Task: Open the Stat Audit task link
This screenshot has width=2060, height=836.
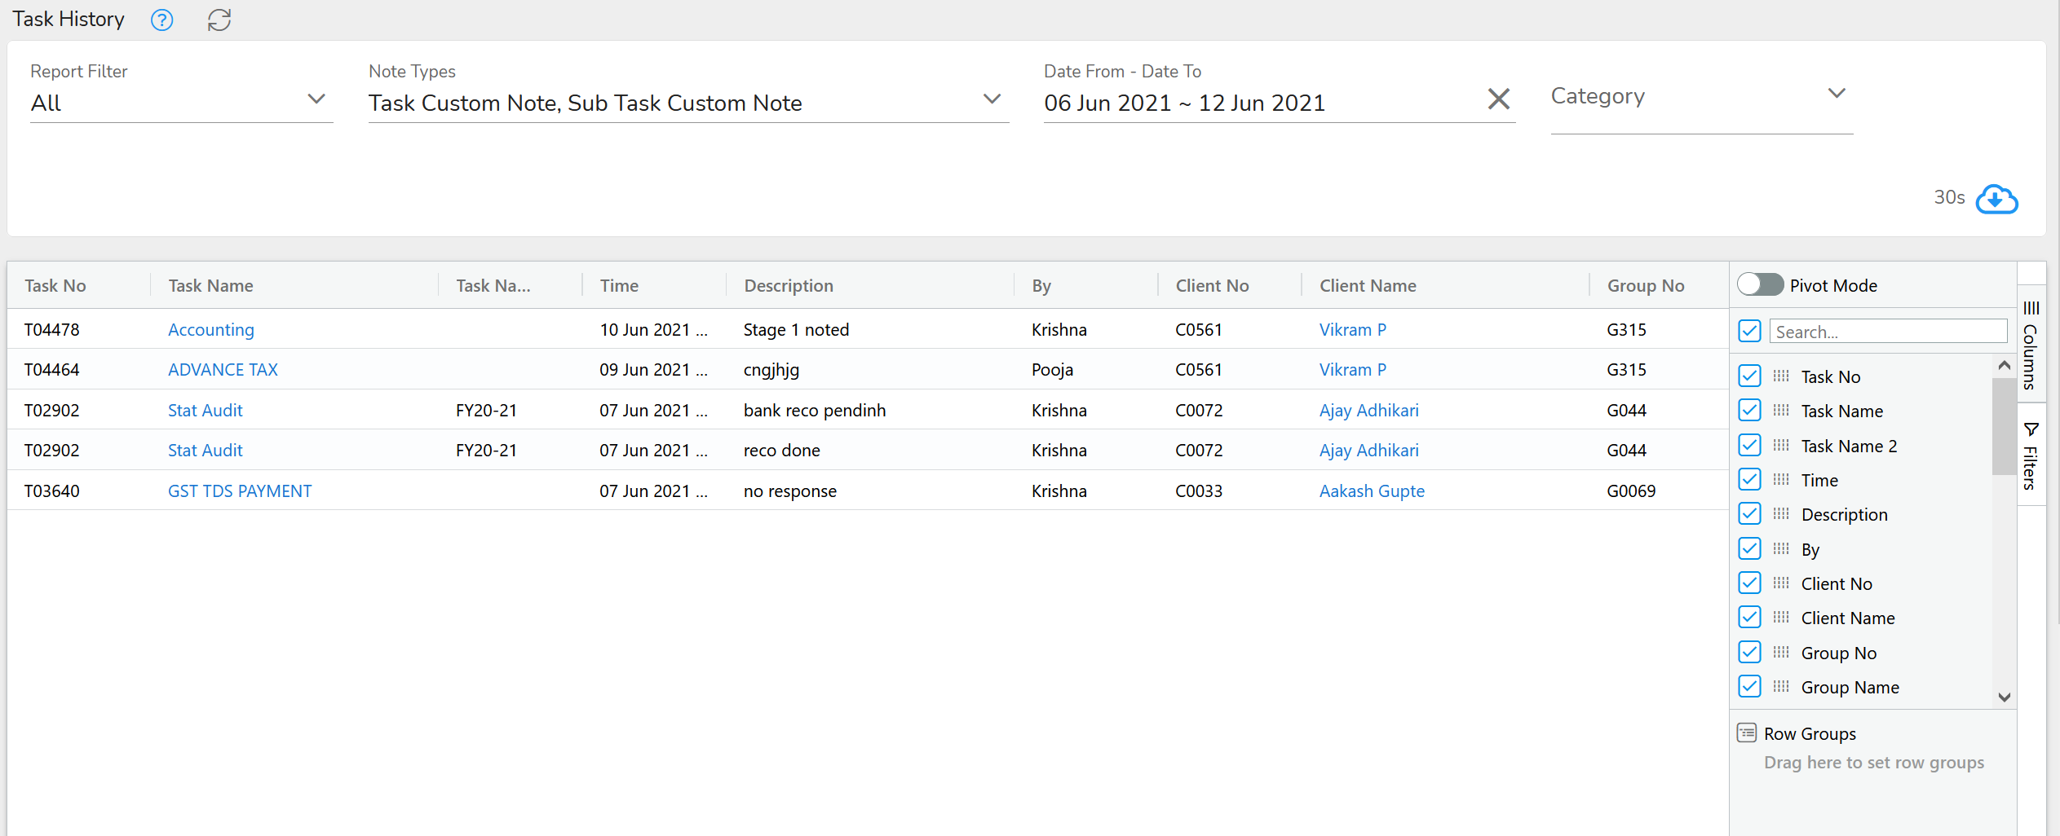Action: [205, 410]
